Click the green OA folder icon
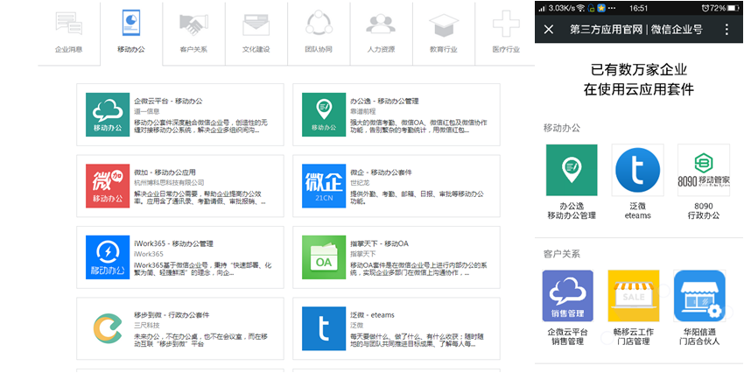The image size is (744, 373). click(x=324, y=257)
